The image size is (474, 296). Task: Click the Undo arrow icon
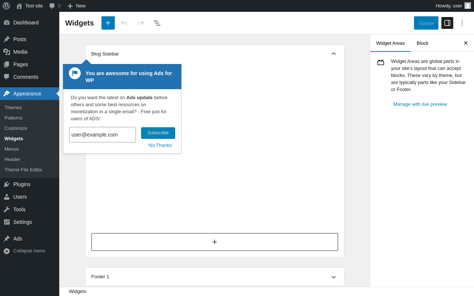pos(124,23)
